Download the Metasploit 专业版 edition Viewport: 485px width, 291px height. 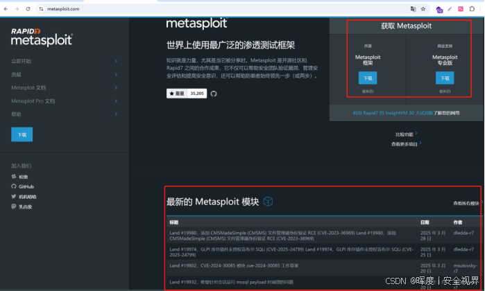(x=445, y=78)
